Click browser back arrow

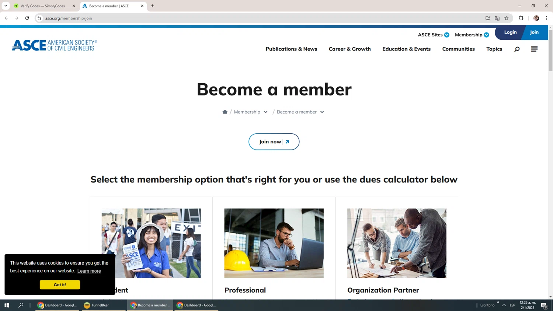pos(6,18)
